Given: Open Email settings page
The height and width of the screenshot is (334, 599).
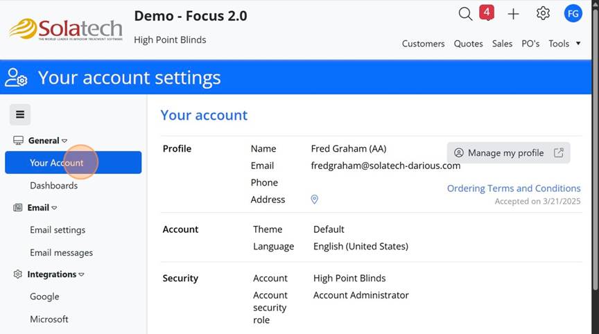Looking at the screenshot, I should click(58, 230).
